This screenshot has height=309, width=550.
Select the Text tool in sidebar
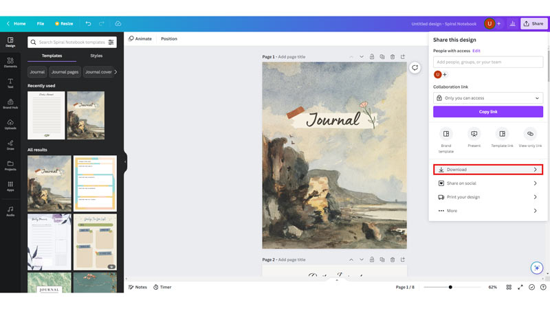(x=10, y=83)
